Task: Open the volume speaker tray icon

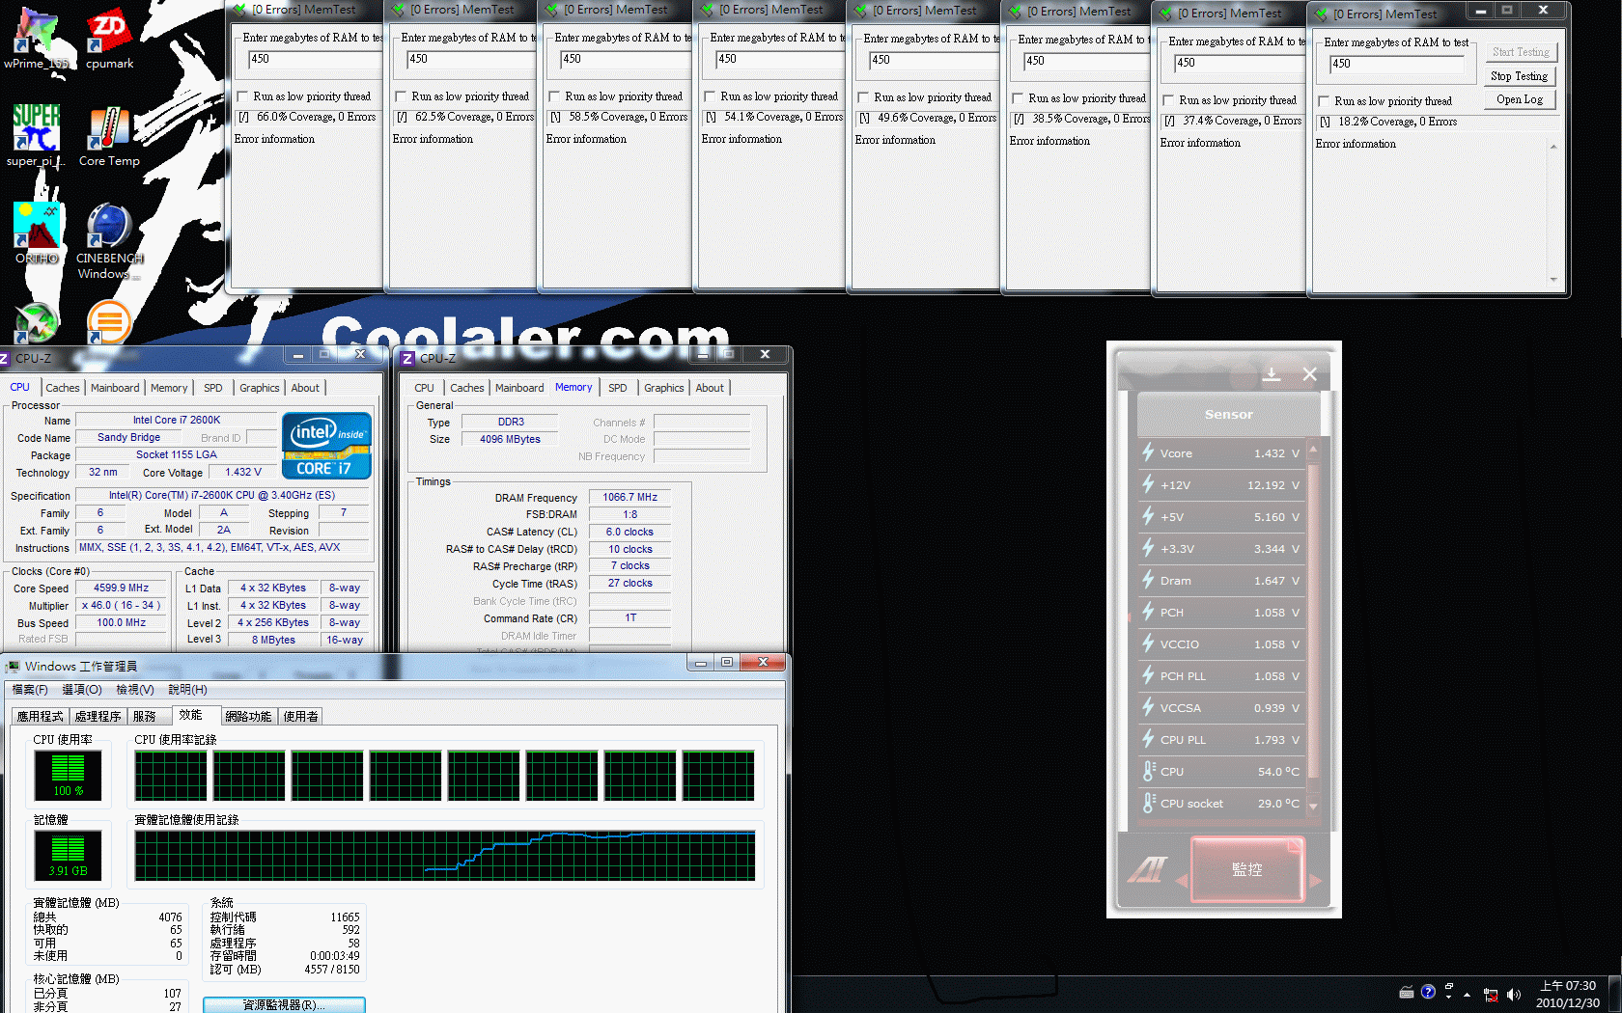Action: [1513, 995]
